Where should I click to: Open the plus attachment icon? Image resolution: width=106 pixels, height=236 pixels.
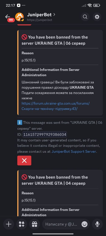point(9,224)
